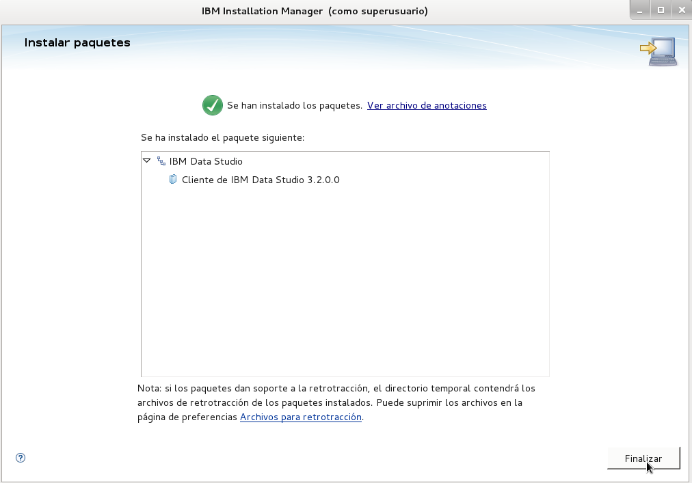
Task: Click the install packages computer icon
Action: click(659, 52)
